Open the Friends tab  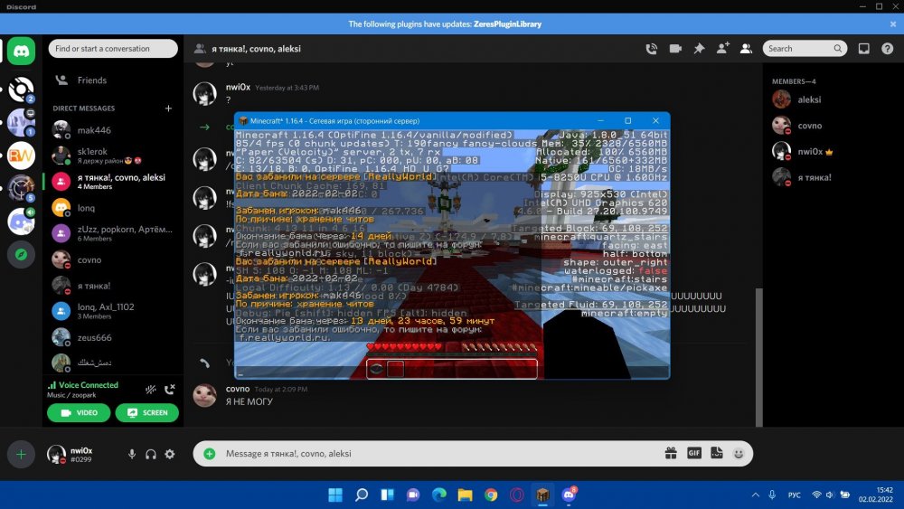point(113,80)
